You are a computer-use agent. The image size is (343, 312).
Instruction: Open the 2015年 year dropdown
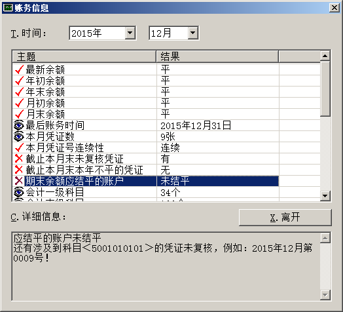click(130, 33)
